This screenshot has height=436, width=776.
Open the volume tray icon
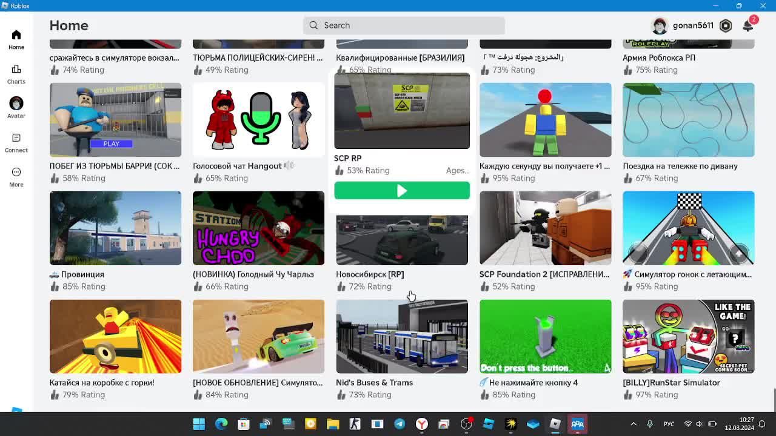(x=700, y=424)
